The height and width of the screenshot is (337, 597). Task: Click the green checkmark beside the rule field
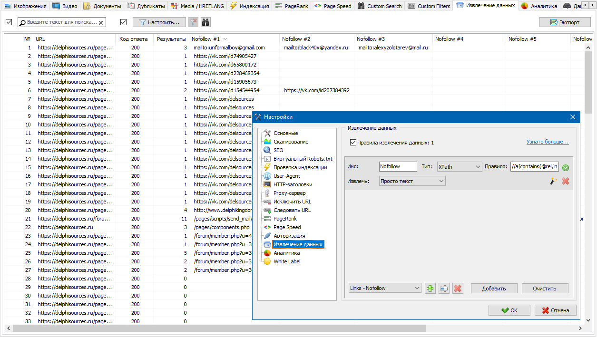566,167
